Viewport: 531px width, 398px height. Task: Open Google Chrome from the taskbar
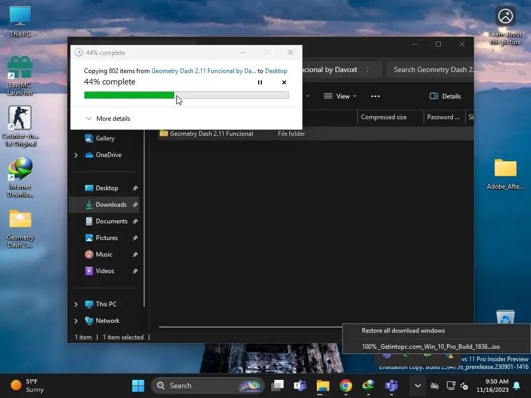coord(346,386)
